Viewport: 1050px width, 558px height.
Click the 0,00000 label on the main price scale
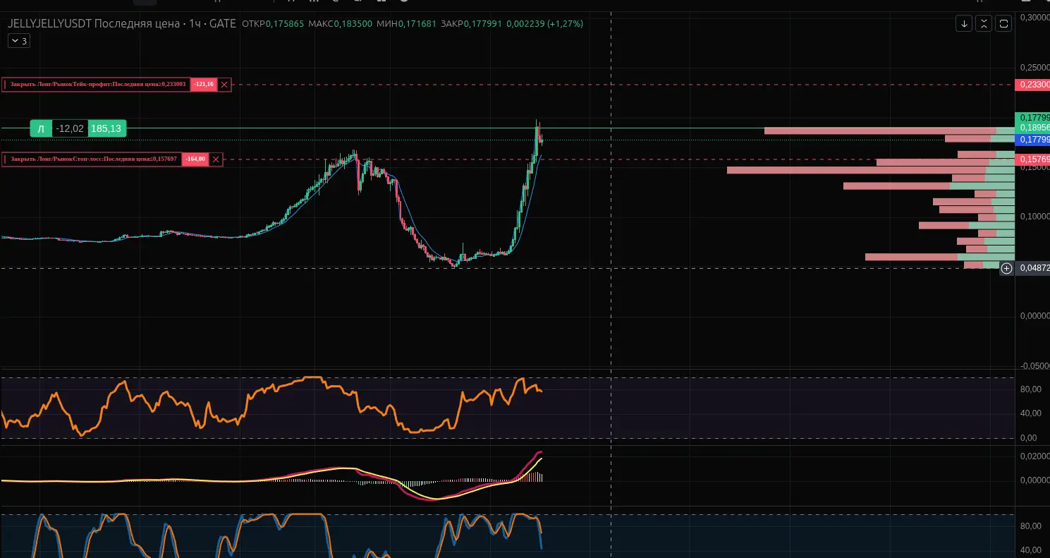pyautogui.click(x=1034, y=315)
